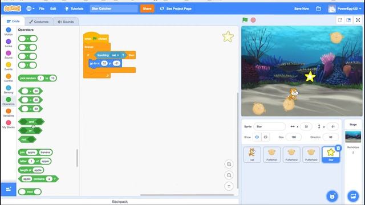Click the sprite x position field
365x205 pixels.
click(306, 126)
